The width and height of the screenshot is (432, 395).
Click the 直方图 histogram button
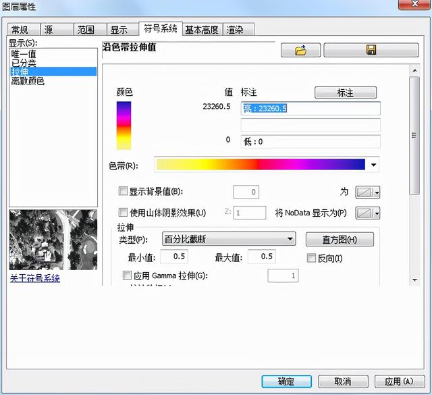340,240
